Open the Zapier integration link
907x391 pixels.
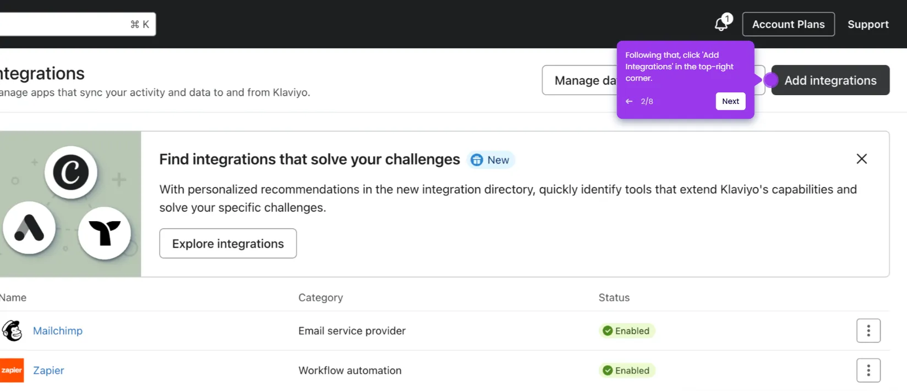click(x=48, y=370)
